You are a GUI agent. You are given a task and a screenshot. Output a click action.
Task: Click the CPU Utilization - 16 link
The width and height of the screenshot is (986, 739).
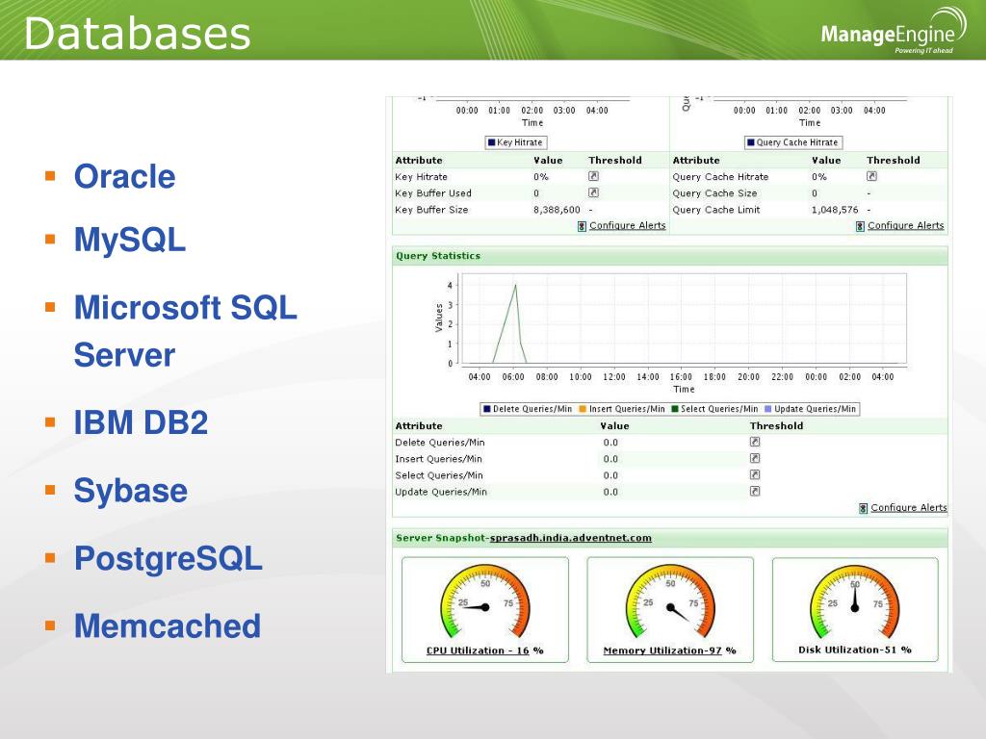(478, 650)
